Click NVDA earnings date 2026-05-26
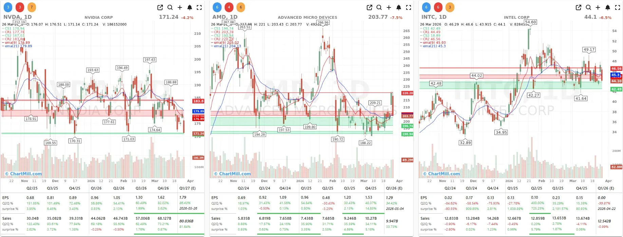Screen dimensions: 623x237 (188, 209)
